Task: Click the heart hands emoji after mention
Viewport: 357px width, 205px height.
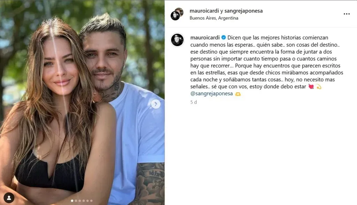Action: coord(238,94)
